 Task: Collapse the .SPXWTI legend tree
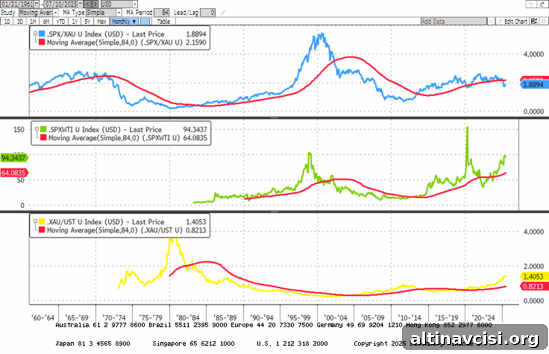click(x=37, y=130)
